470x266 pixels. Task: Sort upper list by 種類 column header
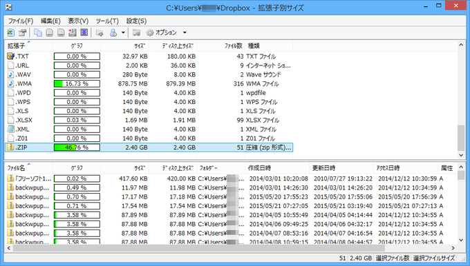[269, 45]
